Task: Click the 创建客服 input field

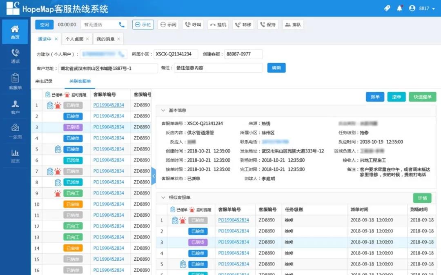Action: (x=243, y=54)
